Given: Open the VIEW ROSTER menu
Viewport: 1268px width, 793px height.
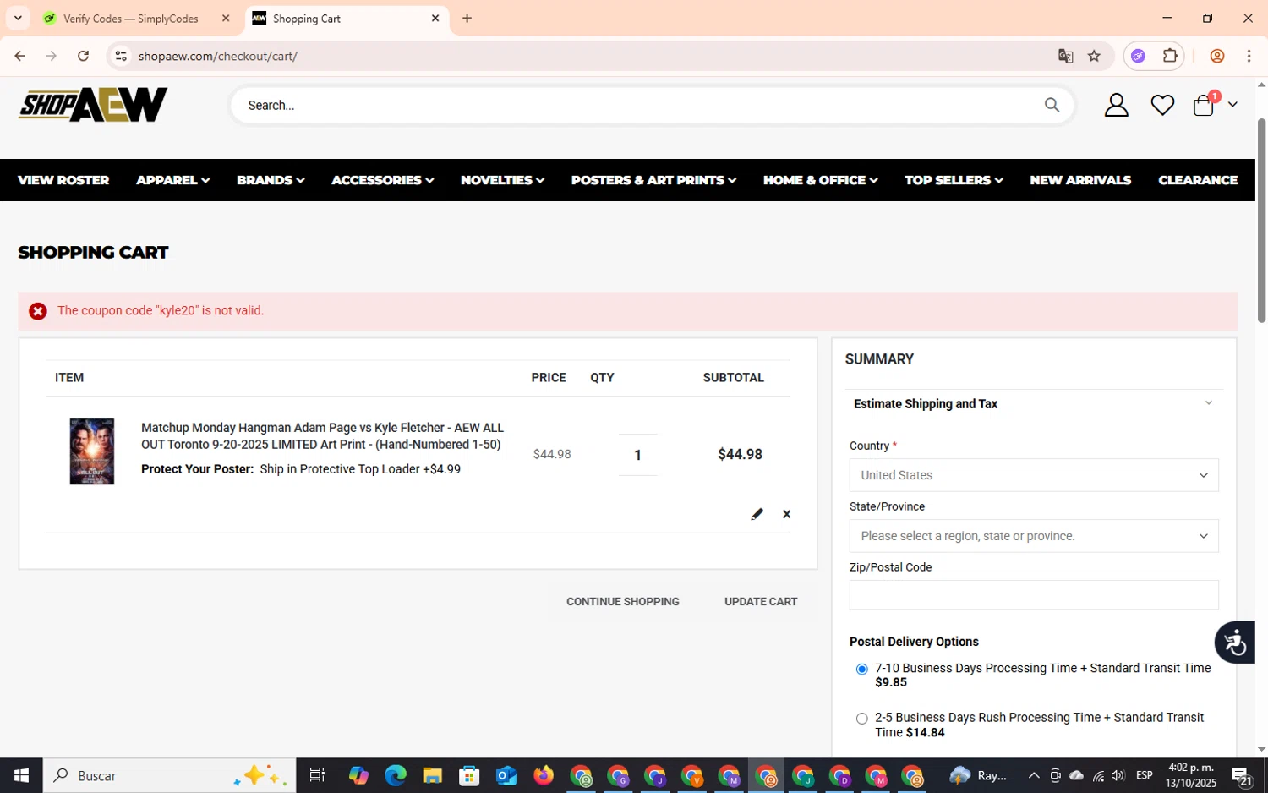Looking at the screenshot, I should pos(63,180).
